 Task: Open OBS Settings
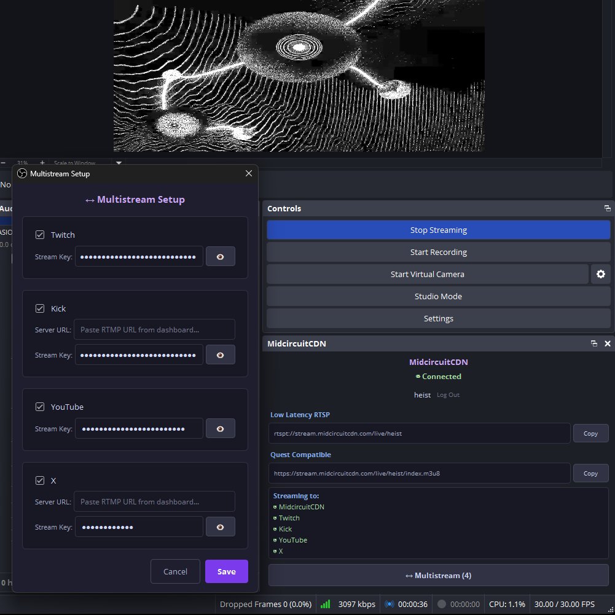tap(439, 318)
